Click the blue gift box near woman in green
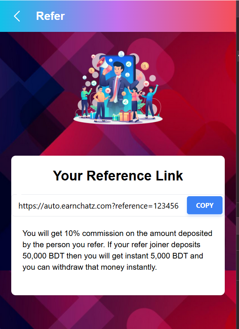 [x=93, y=115]
